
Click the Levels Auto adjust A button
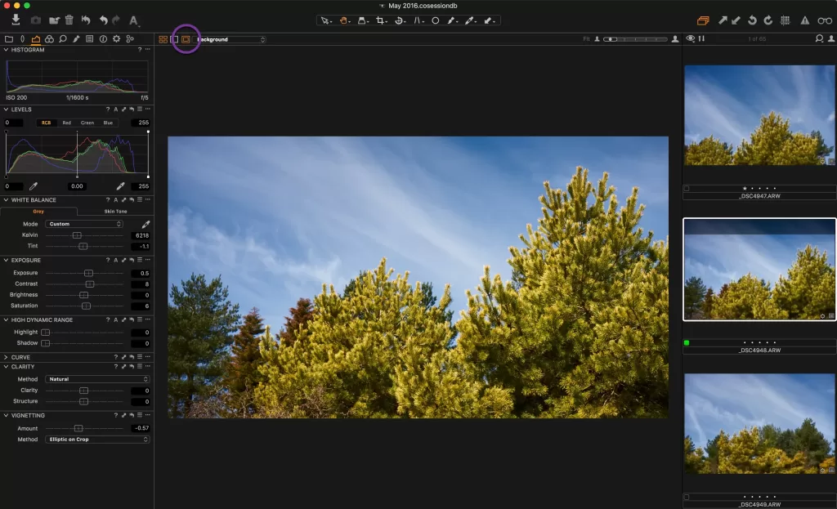tap(116, 109)
